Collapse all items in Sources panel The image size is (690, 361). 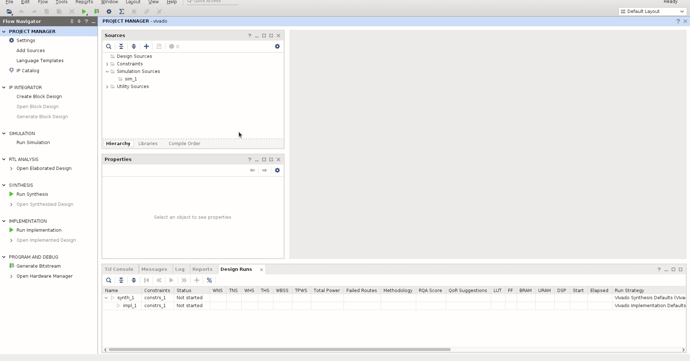click(121, 46)
